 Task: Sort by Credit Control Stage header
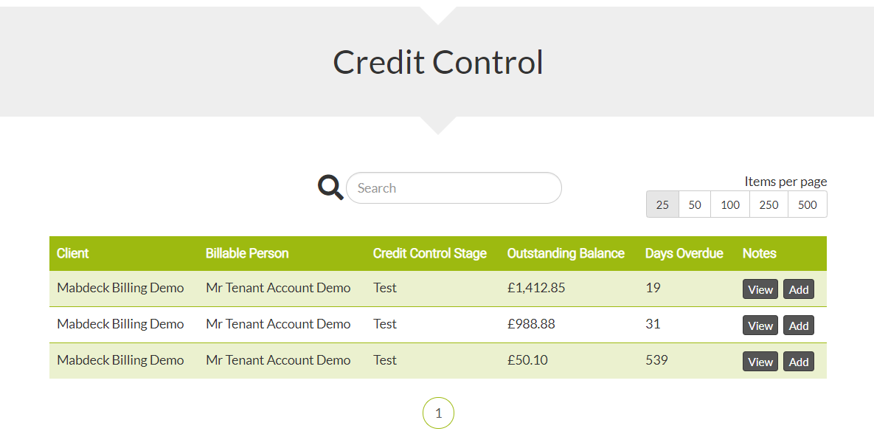(430, 253)
